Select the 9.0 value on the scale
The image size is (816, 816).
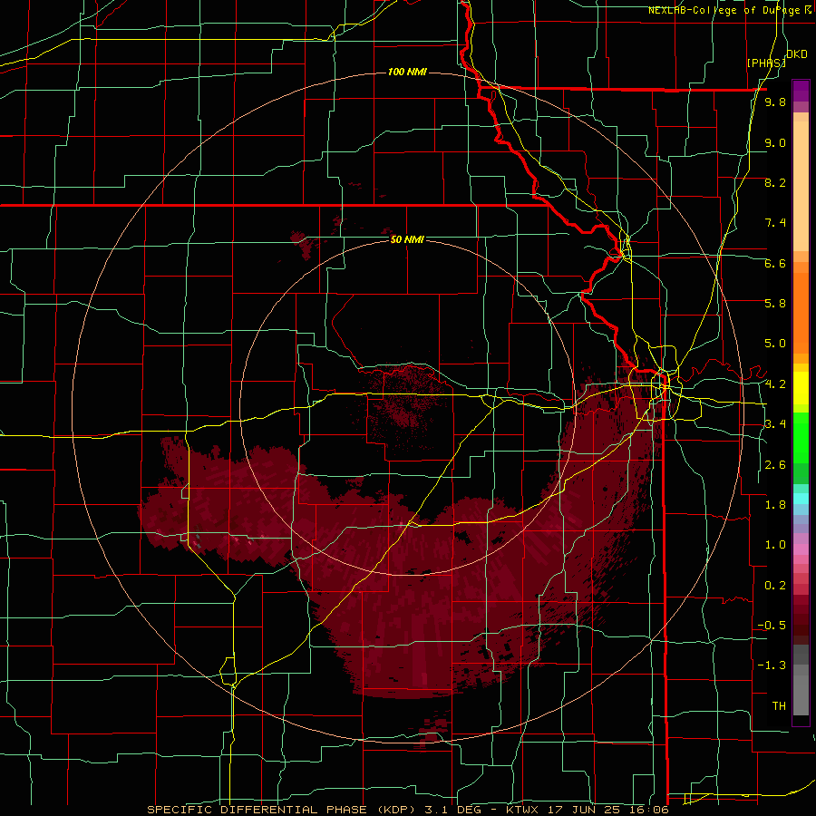[775, 142]
